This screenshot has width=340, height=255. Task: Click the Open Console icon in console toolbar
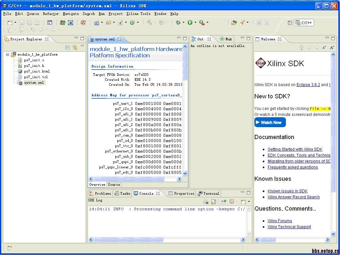point(242,202)
